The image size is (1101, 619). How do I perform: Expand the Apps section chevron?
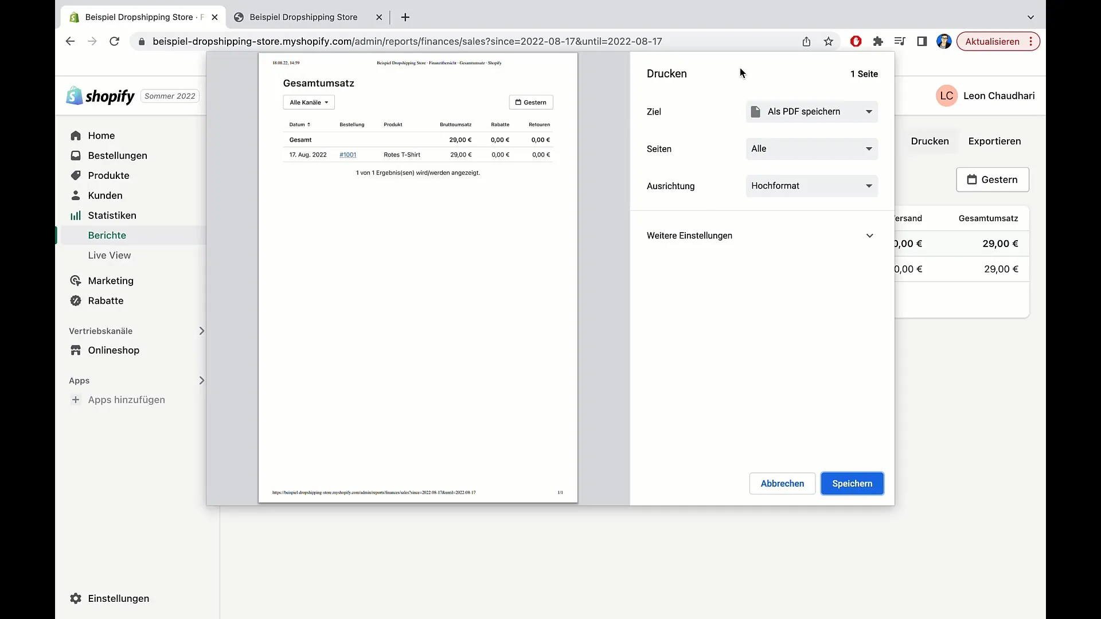click(201, 380)
